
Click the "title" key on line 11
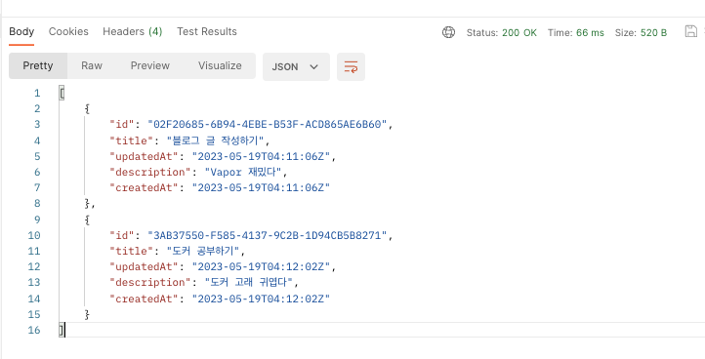(131, 251)
